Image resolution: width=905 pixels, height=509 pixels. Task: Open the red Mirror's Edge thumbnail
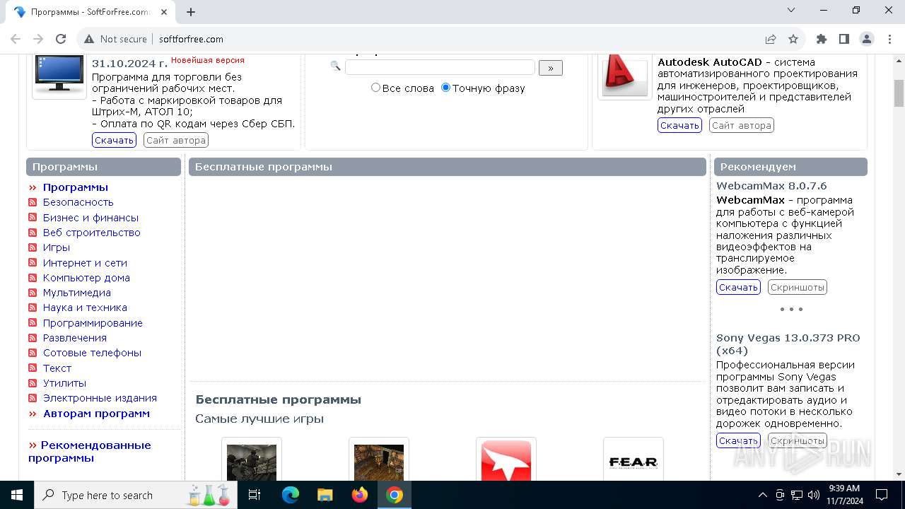506,460
